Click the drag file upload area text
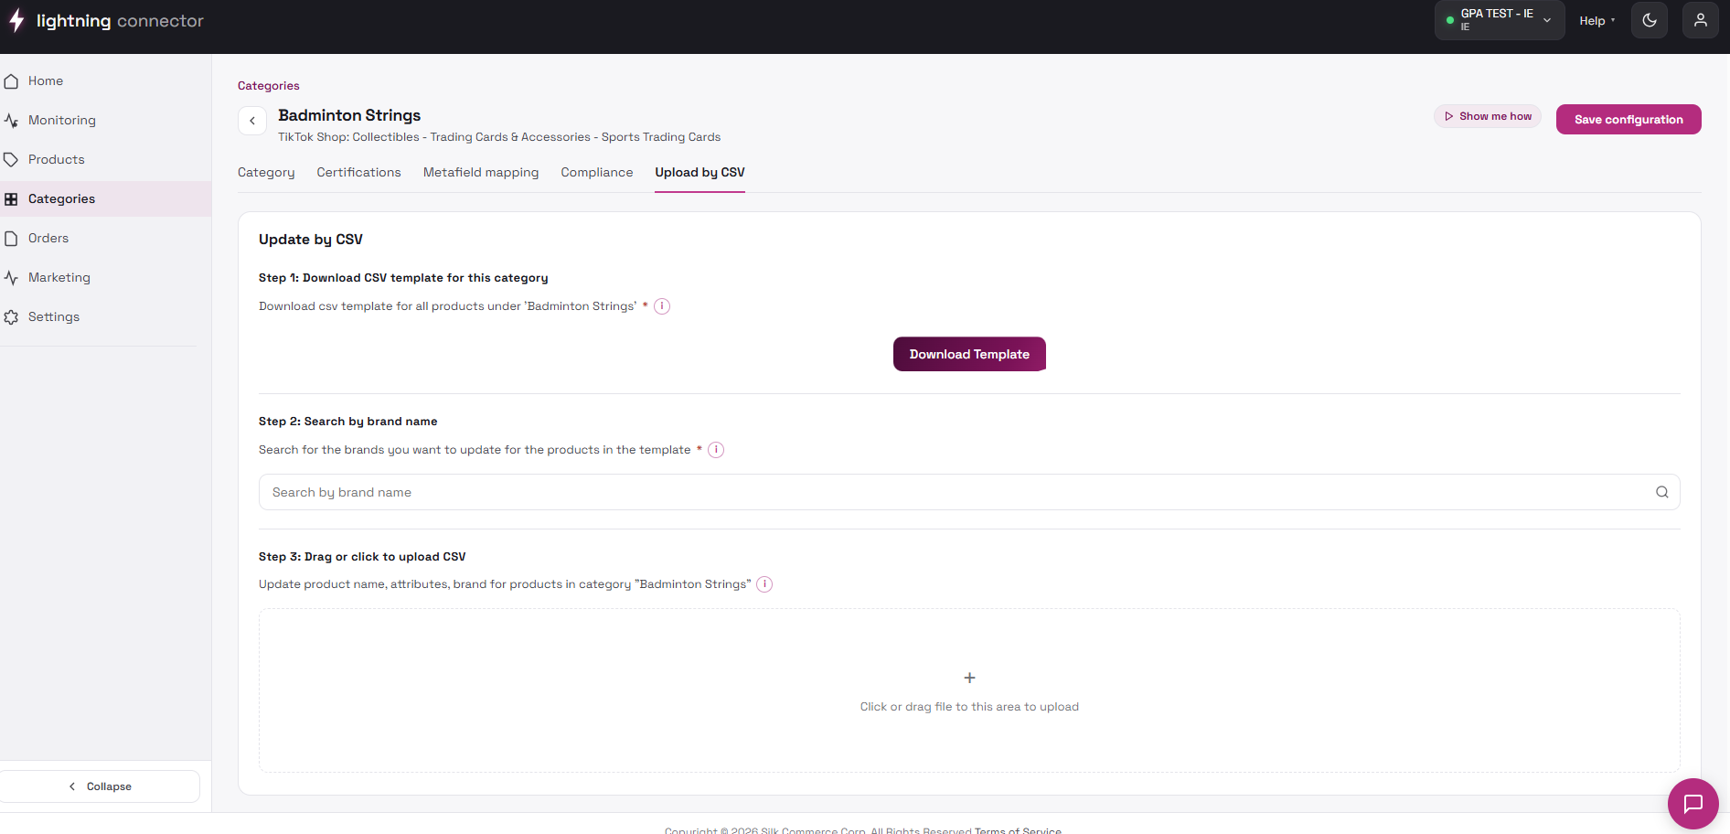The image size is (1730, 834). [x=969, y=707]
